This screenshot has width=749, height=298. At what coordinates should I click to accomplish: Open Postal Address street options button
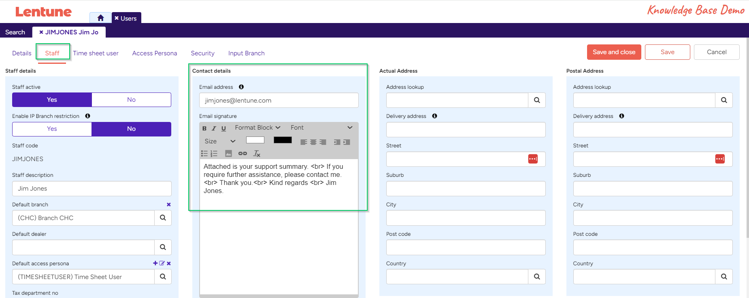coord(720,159)
